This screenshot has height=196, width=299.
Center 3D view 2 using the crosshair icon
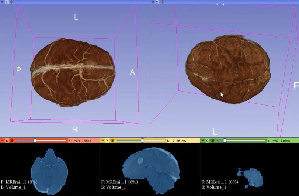pyautogui.click(x=162, y=2)
